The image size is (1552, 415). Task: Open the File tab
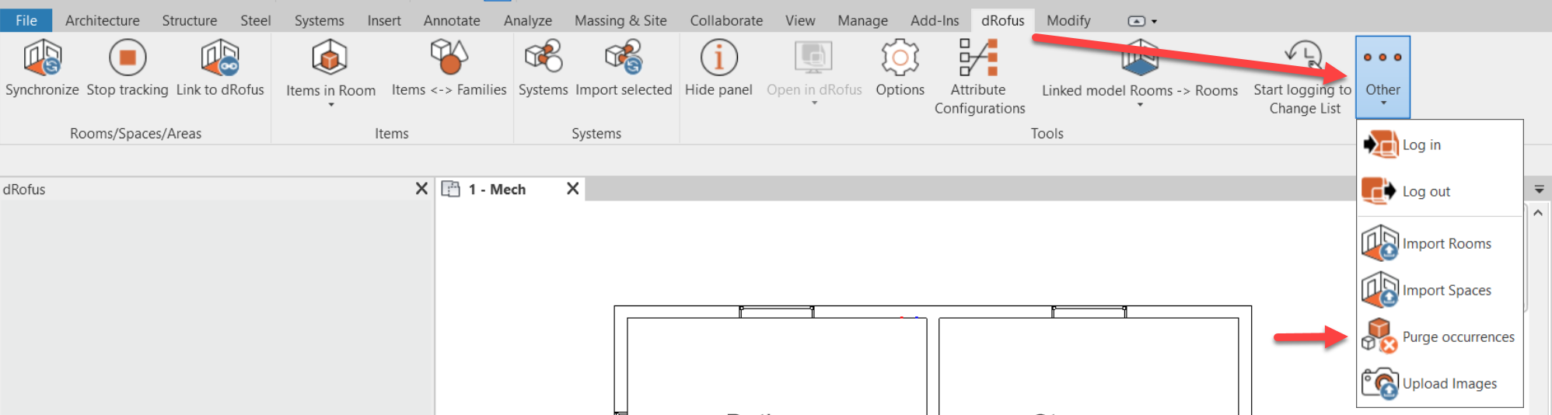point(26,20)
